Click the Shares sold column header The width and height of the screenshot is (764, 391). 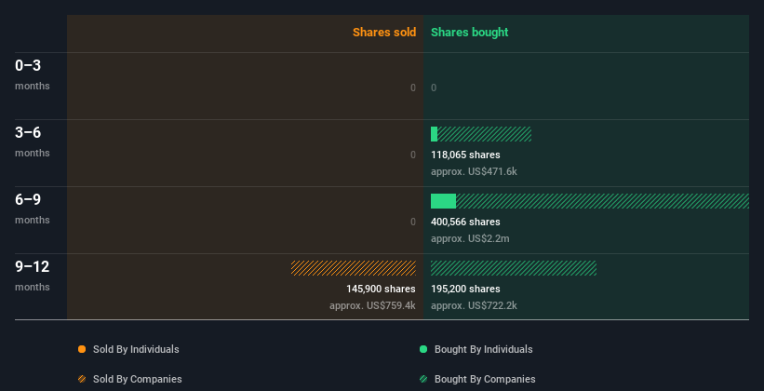click(383, 33)
